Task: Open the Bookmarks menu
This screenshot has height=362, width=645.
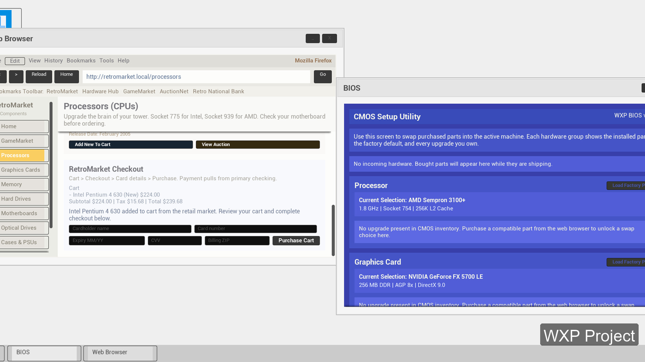Action: (x=81, y=61)
